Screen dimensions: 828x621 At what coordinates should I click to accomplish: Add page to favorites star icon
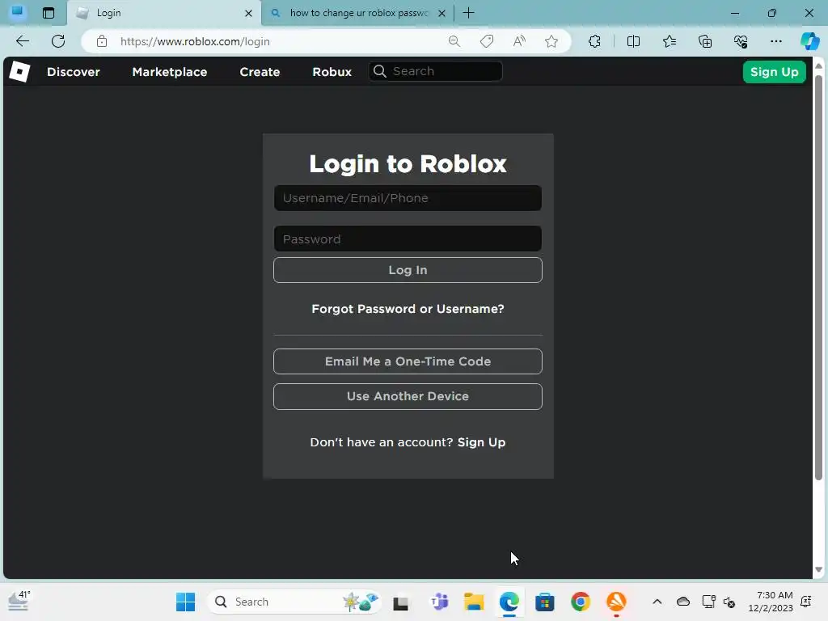[551, 41]
